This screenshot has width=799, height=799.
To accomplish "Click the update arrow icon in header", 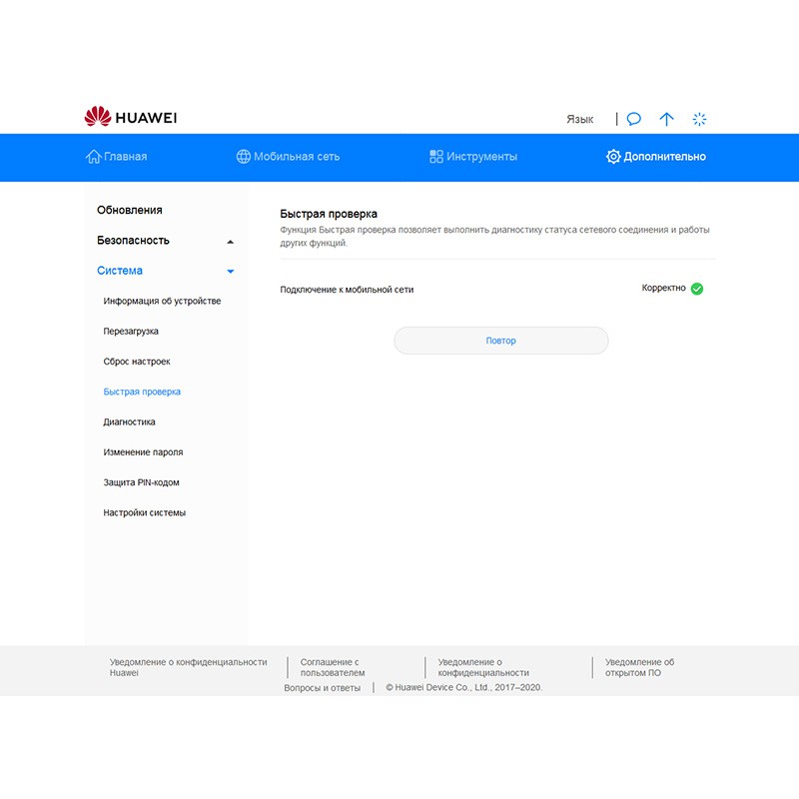I will point(667,119).
